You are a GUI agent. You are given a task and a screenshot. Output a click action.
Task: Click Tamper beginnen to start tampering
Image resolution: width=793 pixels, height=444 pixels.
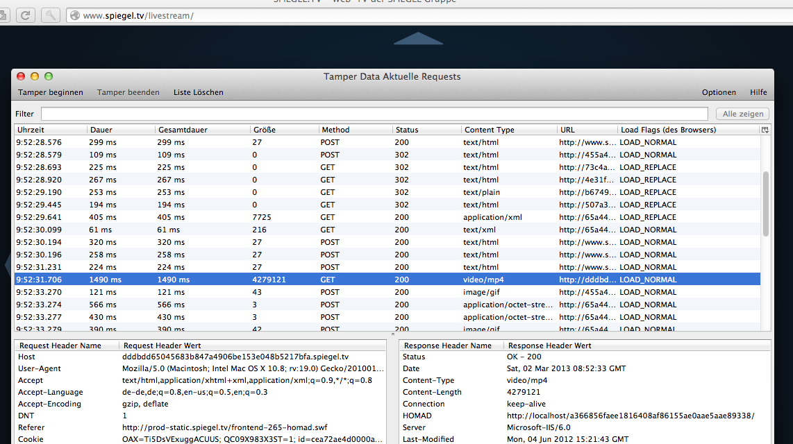click(x=51, y=92)
